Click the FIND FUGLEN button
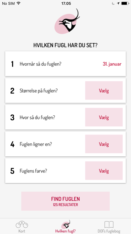Screen dimensions: 131x234 tap(65, 201)
